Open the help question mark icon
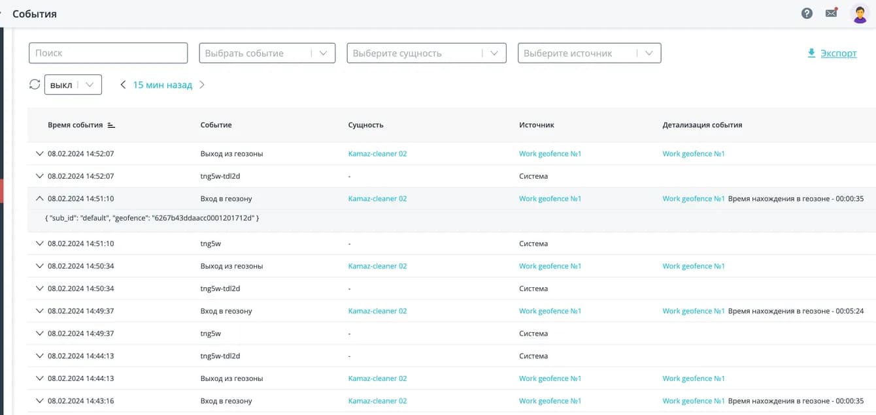The width and height of the screenshot is (876, 415). (x=807, y=13)
